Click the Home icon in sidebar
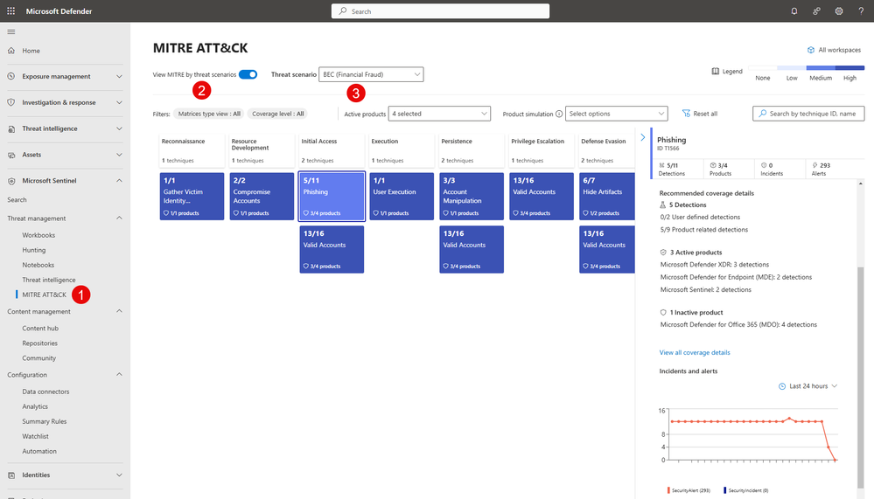The height and width of the screenshot is (499, 874). 11,51
